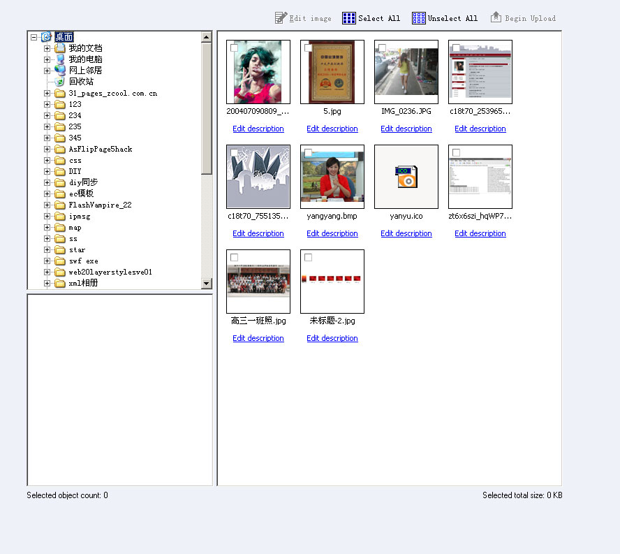Click the Edit image pencil icon

[x=281, y=17]
